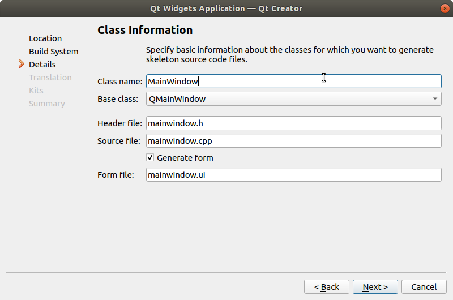Expand the Base class dropdown arrow
The width and height of the screenshot is (453, 300).
point(434,99)
